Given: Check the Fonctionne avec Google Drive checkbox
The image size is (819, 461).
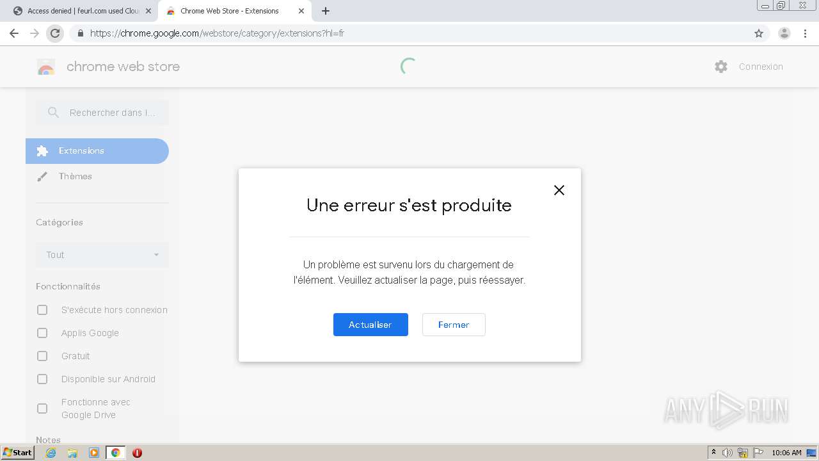Looking at the screenshot, I should [x=42, y=408].
